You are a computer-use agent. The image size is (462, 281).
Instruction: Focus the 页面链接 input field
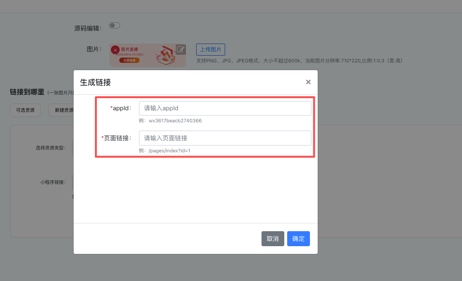click(x=225, y=138)
